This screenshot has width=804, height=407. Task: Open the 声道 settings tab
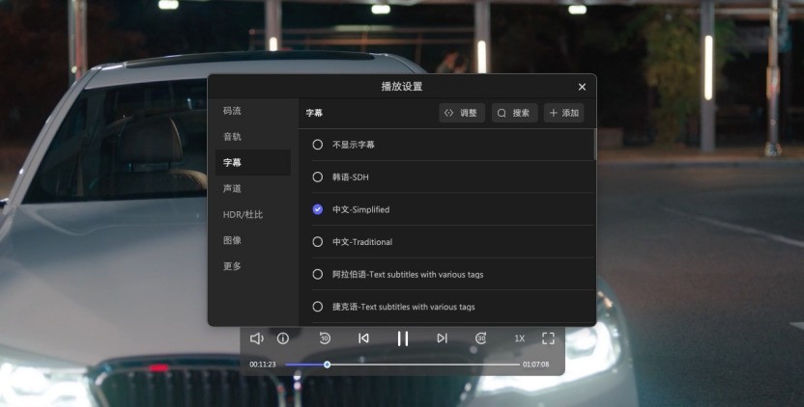click(253, 188)
